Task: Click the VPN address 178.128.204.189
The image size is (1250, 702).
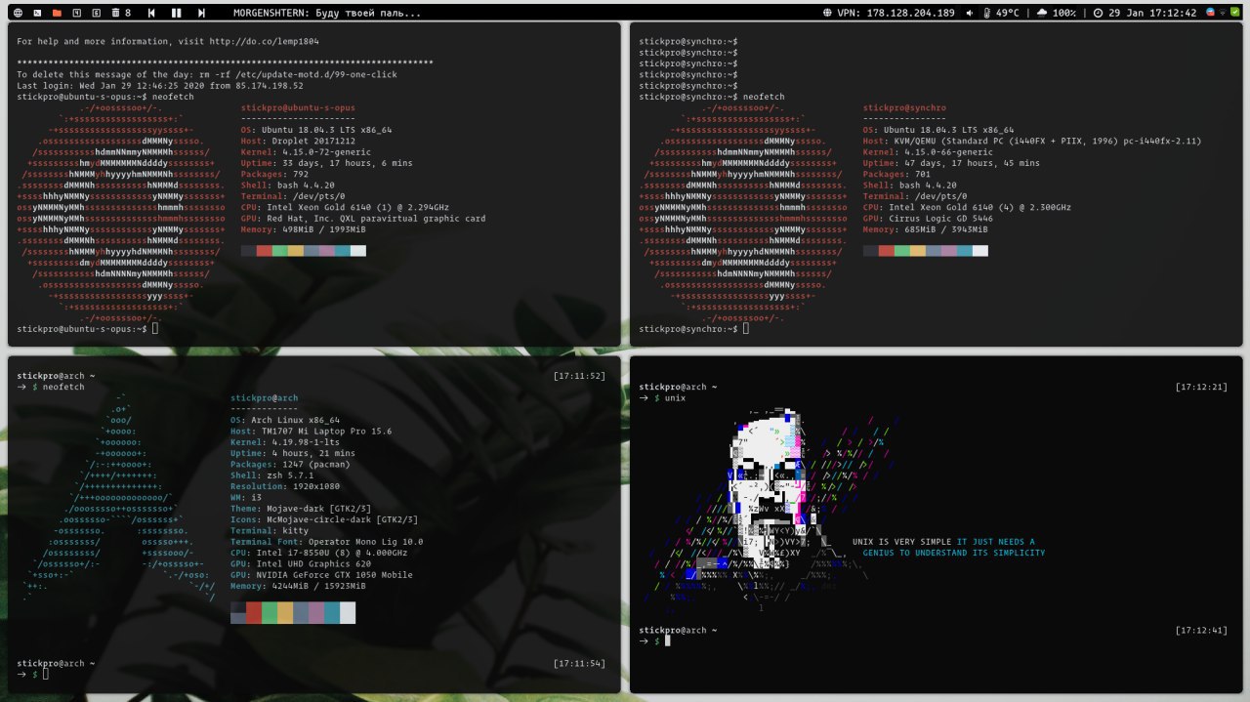Action: tap(910, 13)
